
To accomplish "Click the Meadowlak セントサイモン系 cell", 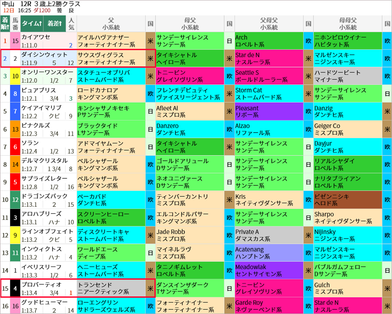I will click(269, 270).
